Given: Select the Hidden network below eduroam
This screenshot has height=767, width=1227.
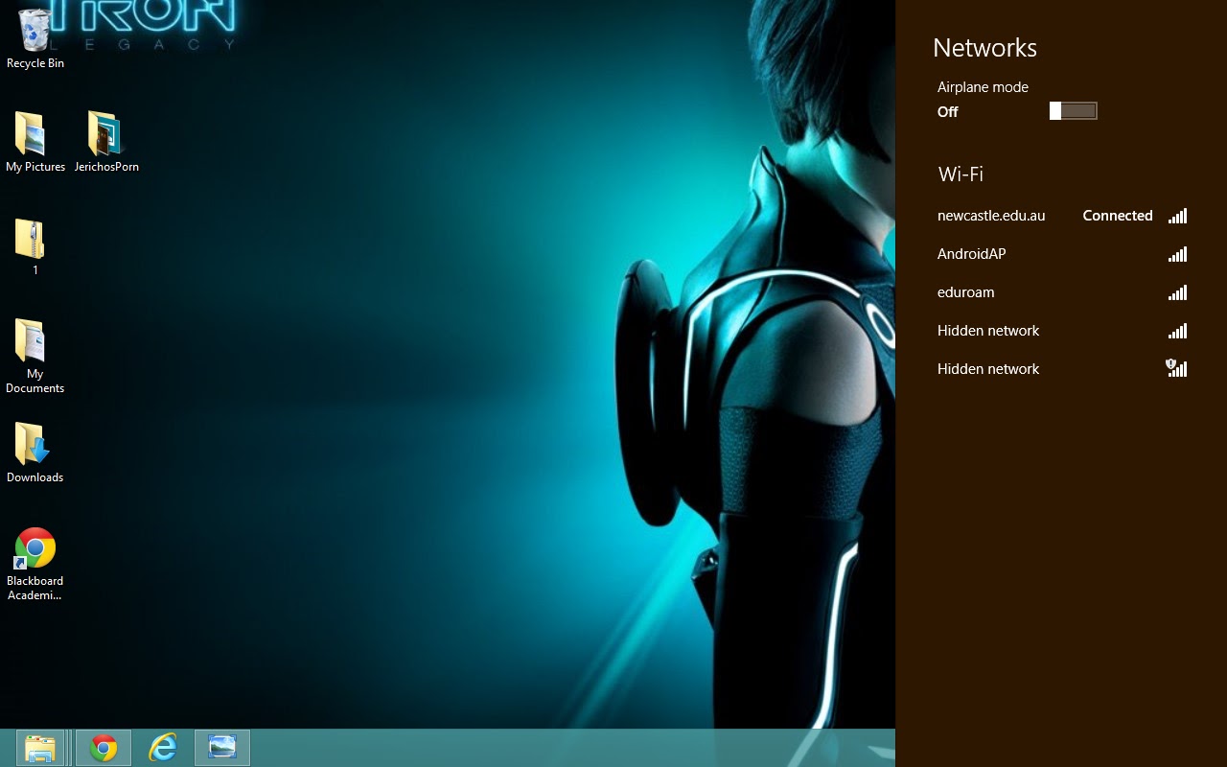Looking at the screenshot, I should [x=1062, y=331].
